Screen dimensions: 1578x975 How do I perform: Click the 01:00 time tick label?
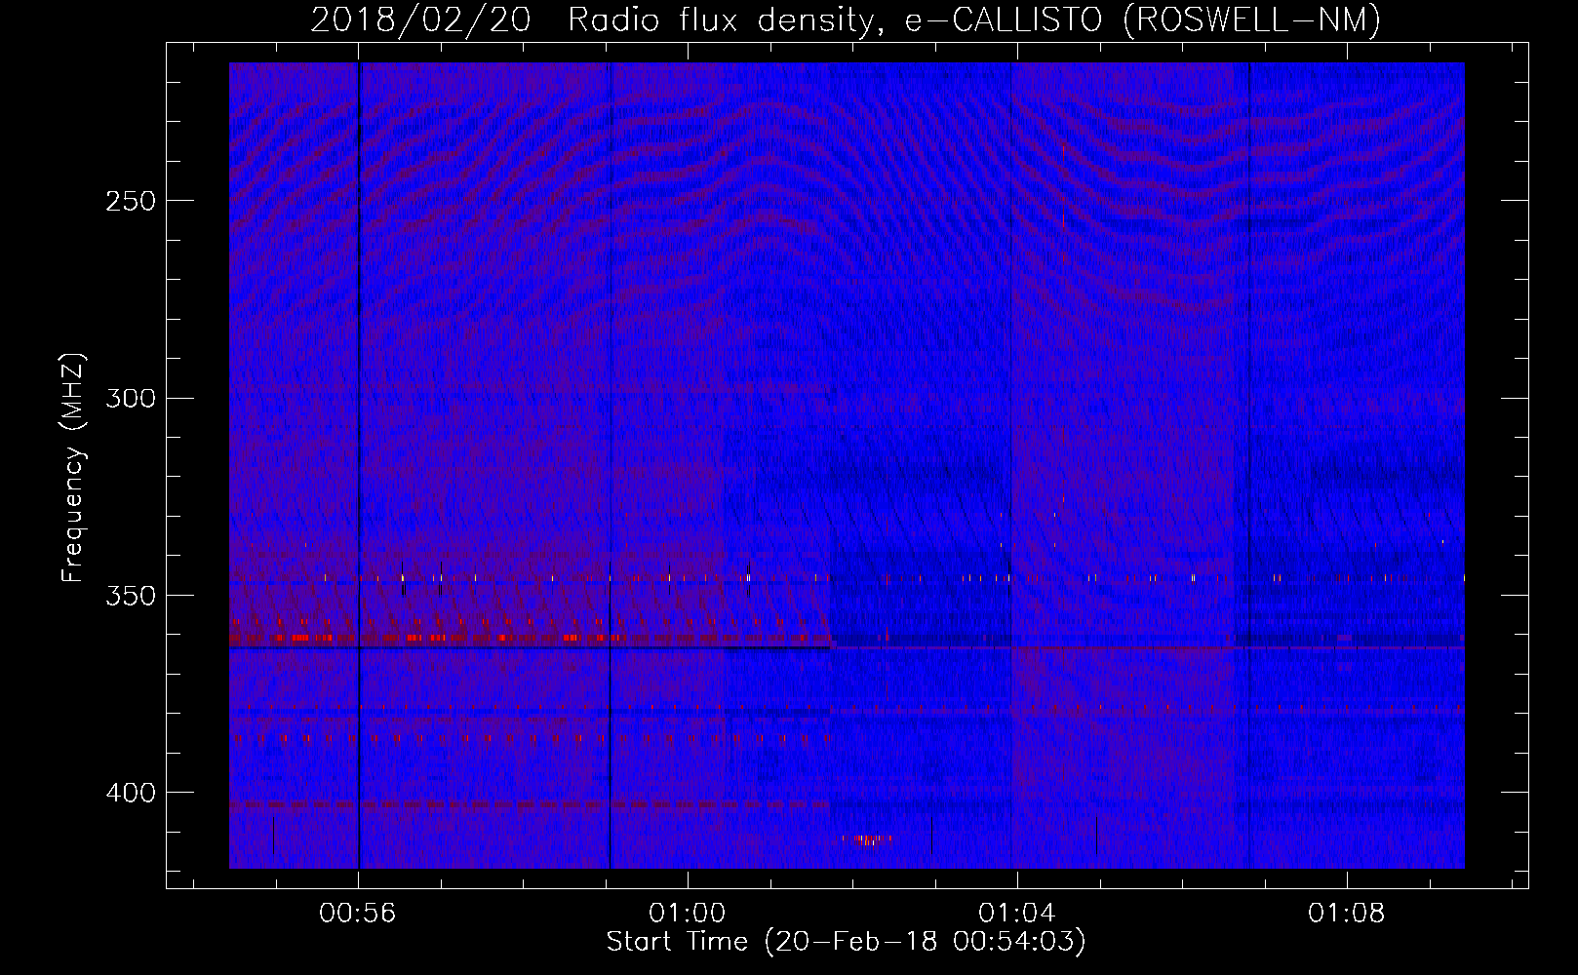click(x=688, y=914)
